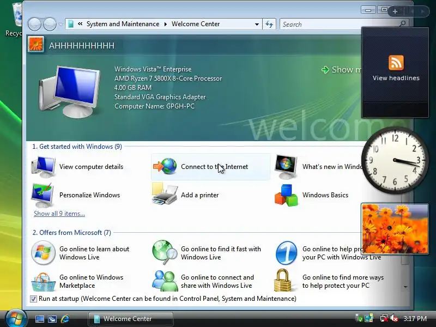
Task: Click the Windows Marketplace shopping basket icon
Action: [x=43, y=282]
